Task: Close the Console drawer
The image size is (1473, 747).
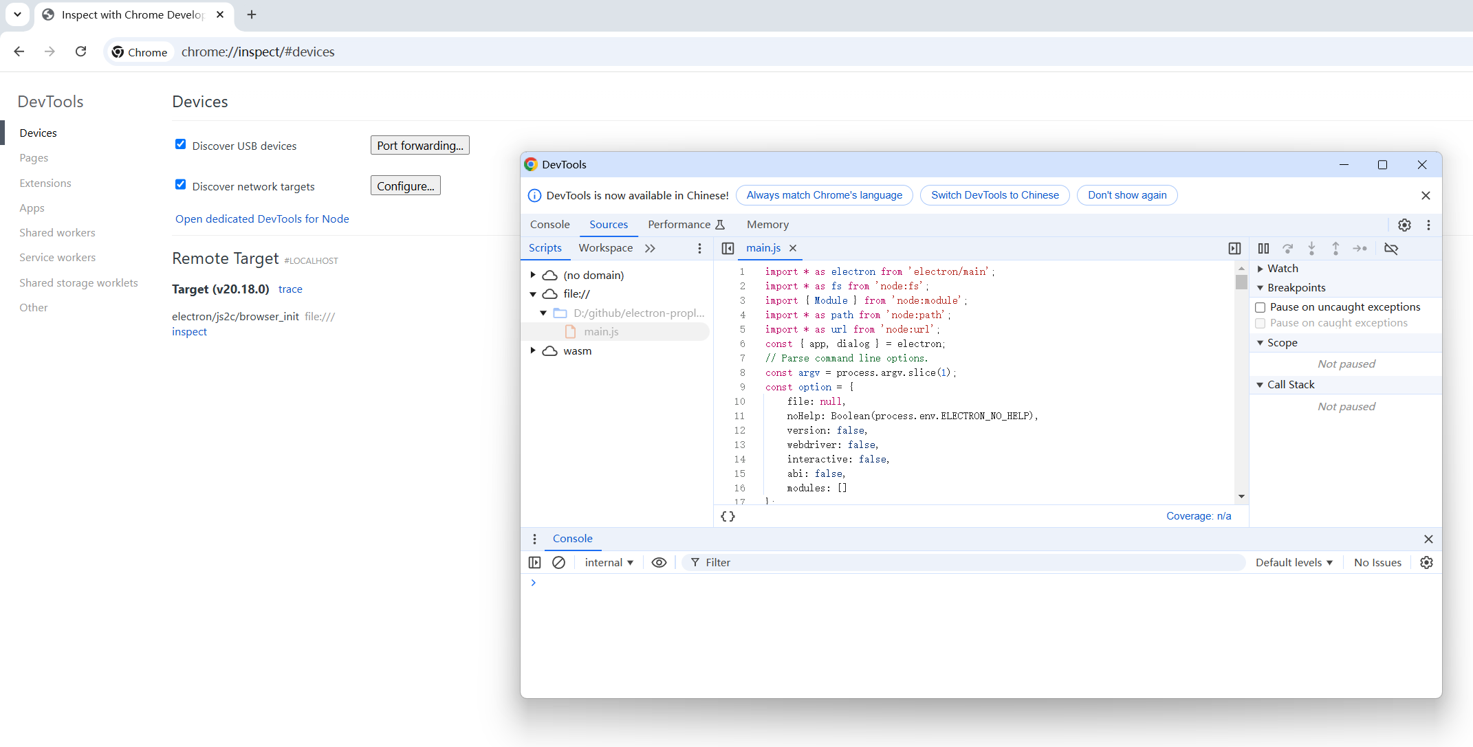Action: 1428,539
